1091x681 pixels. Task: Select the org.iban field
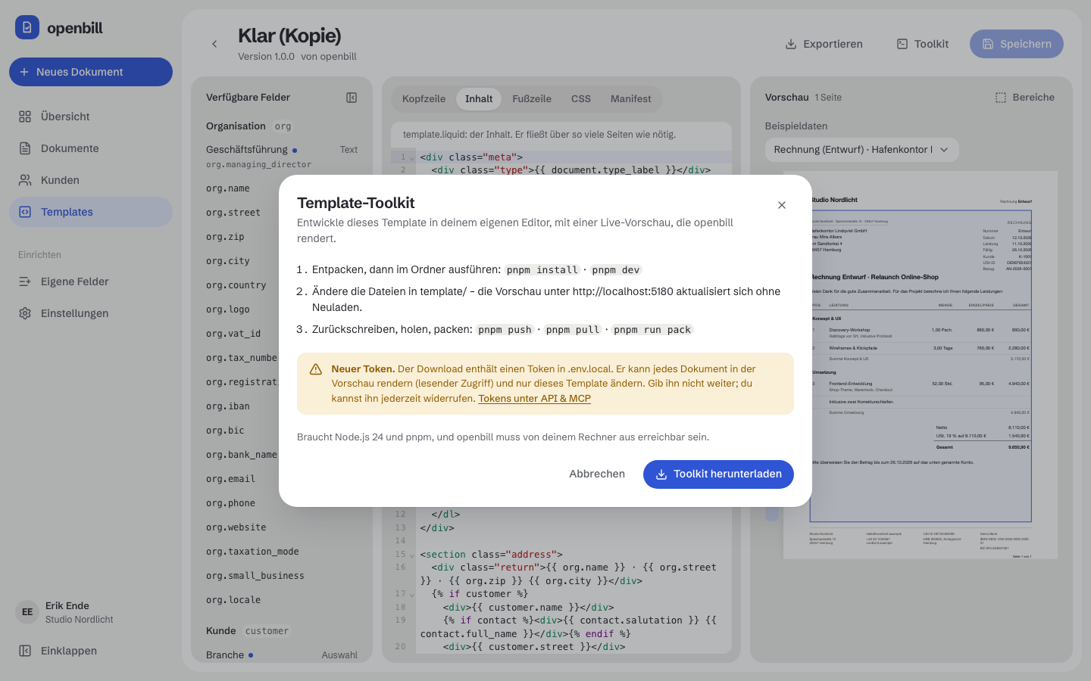228,406
